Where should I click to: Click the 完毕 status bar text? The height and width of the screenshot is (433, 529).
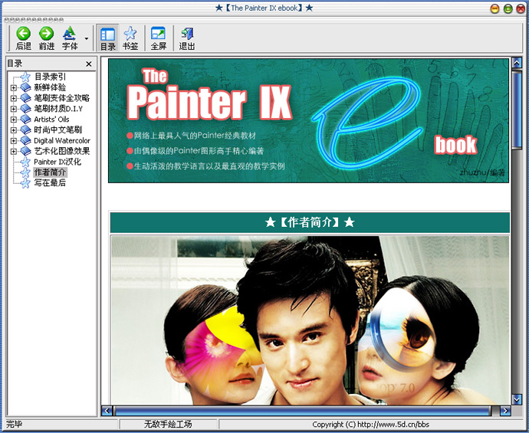(14, 425)
